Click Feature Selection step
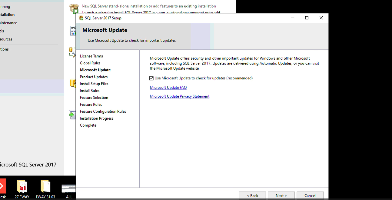The width and height of the screenshot is (392, 200). coord(94,98)
